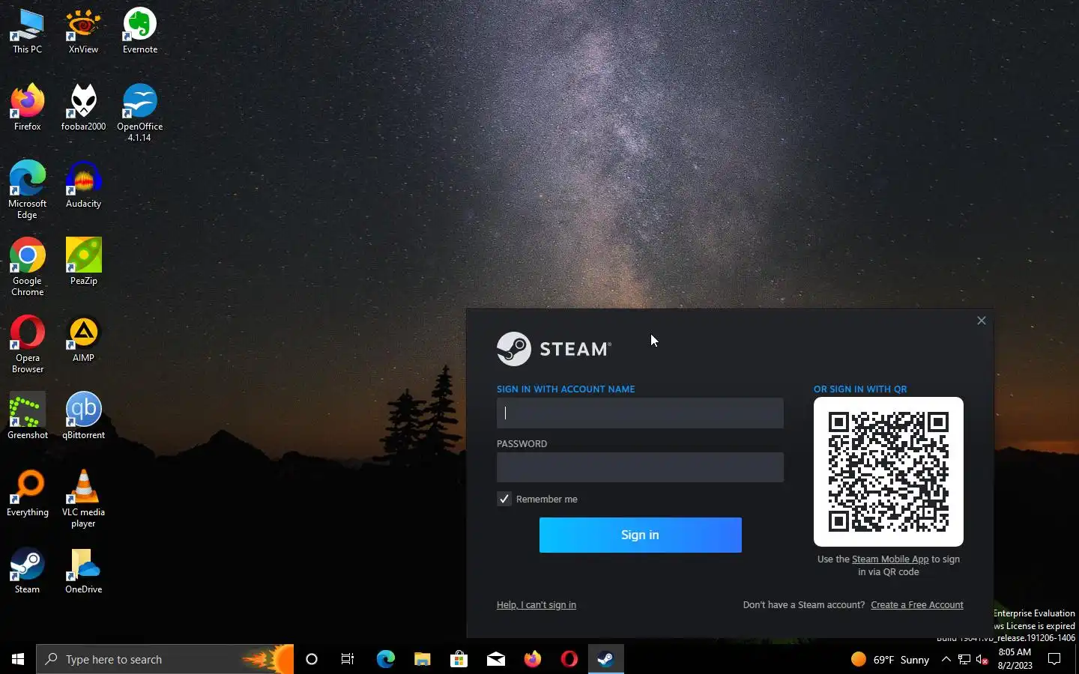Open File Explorer from the taskbar
Screen dimensions: 1079x674
tap(422, 659)
